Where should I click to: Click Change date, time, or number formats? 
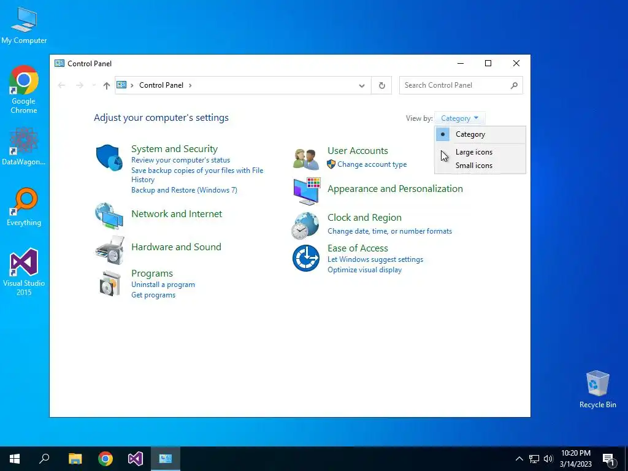[389, 231]
